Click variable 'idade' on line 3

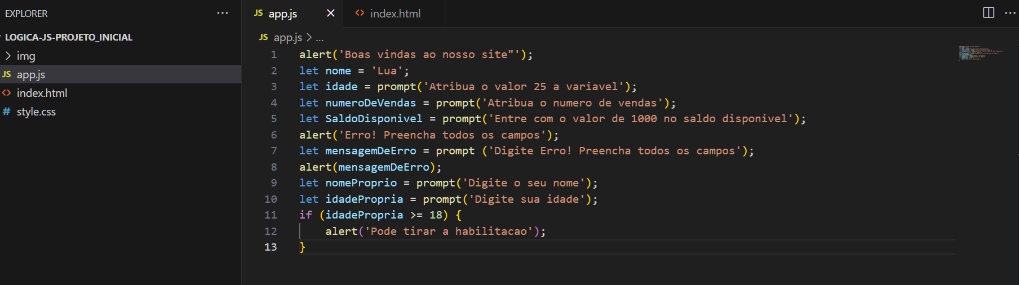pyautogui.click(x=342, y=87)
